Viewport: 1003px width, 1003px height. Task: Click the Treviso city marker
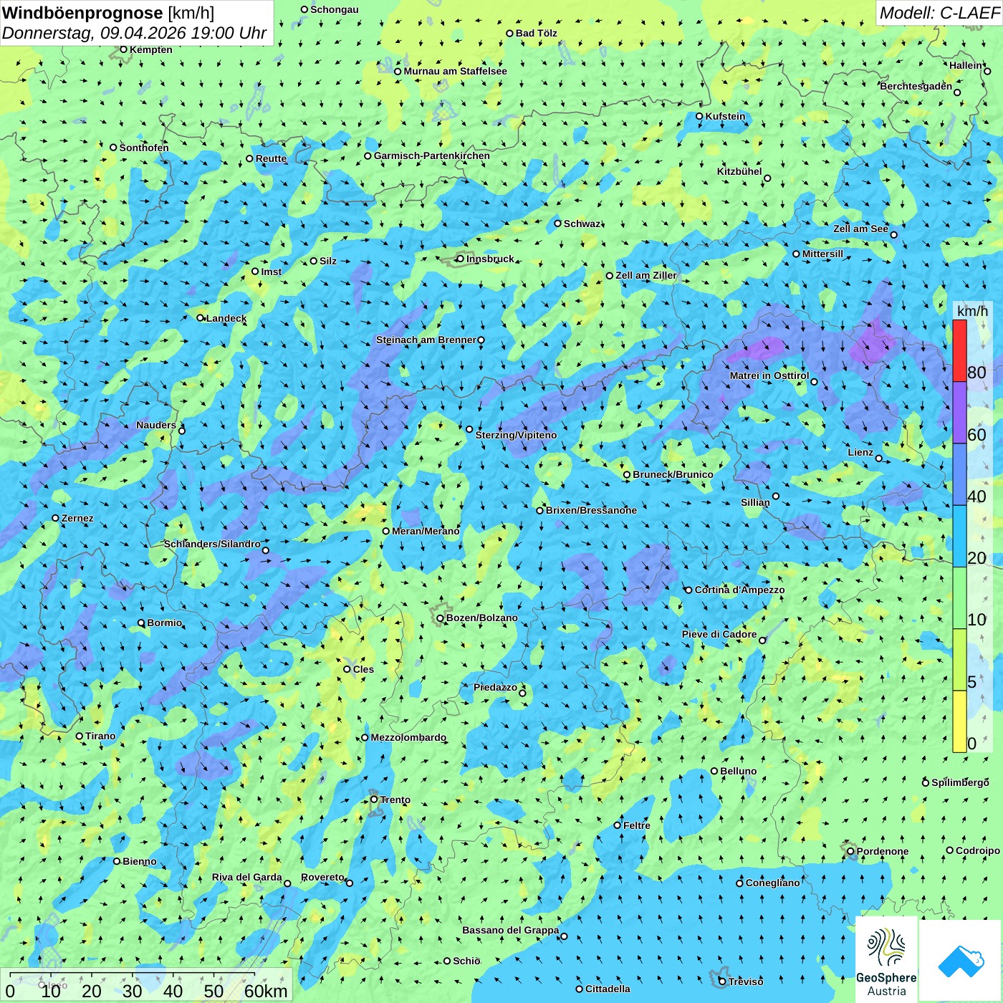(722, 982)
